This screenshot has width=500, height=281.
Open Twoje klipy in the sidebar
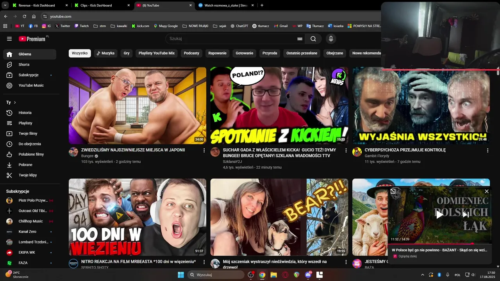click(x=30, y=175)
